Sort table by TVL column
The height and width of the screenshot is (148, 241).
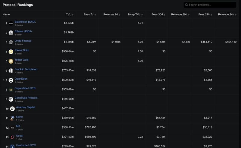pos(70,14)
